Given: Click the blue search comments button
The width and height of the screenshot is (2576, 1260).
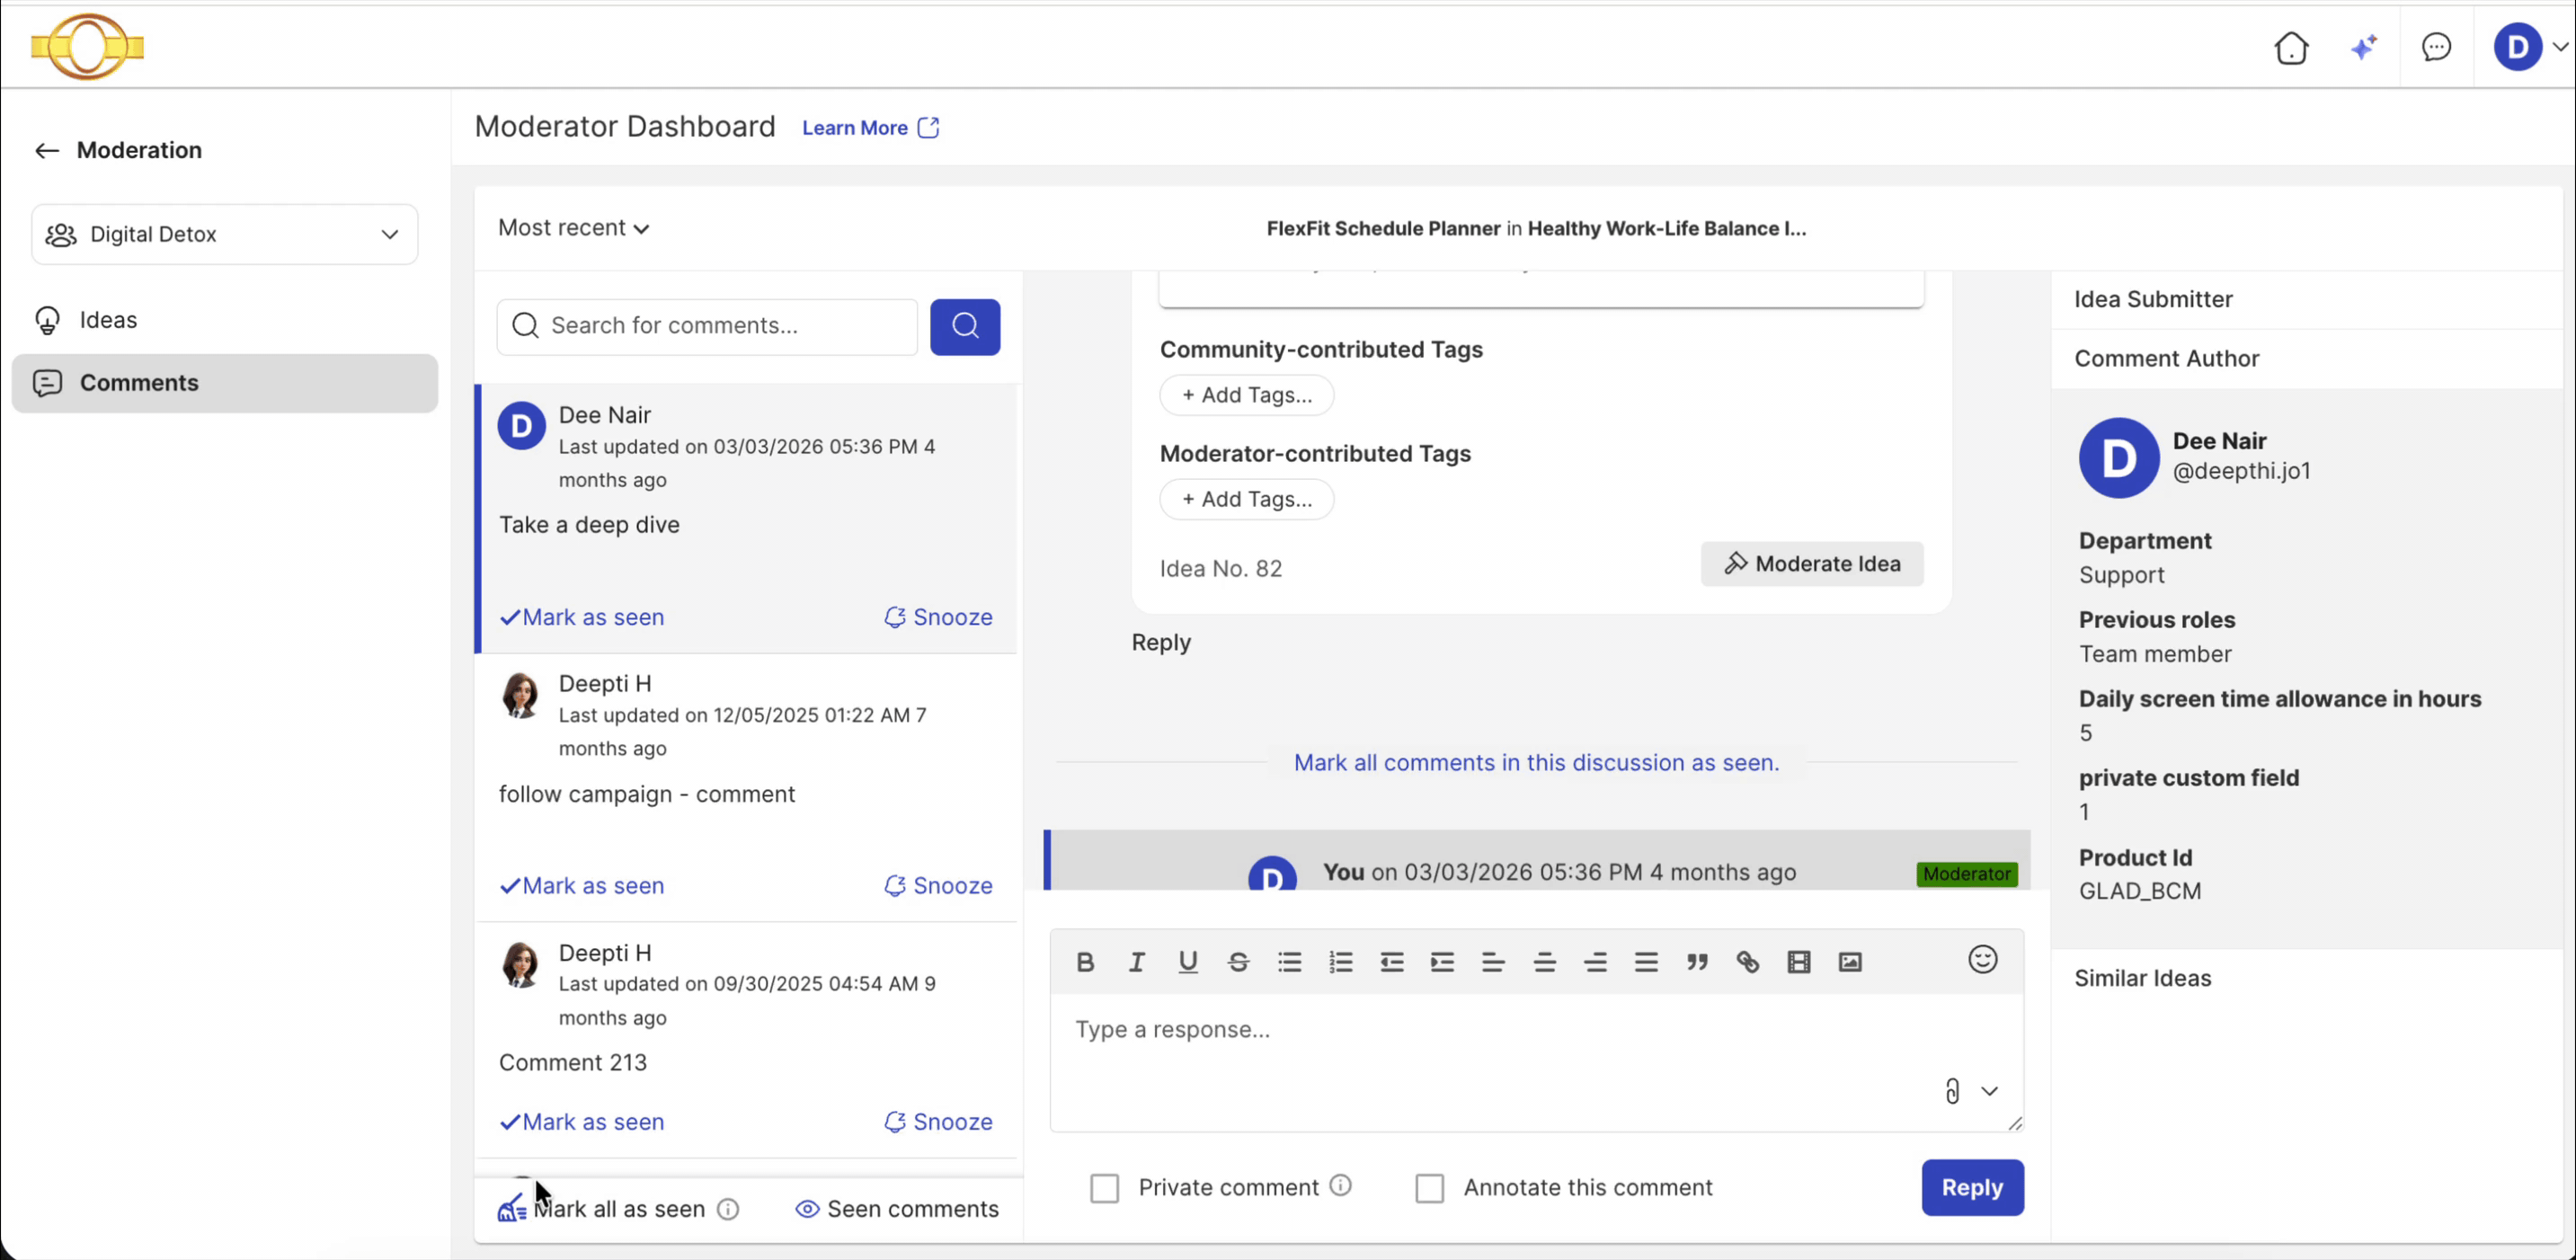Looking at the screenshot, I should pos(965,326).
